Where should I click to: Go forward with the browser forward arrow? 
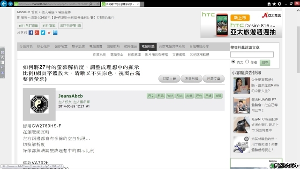tap(10, 4)
